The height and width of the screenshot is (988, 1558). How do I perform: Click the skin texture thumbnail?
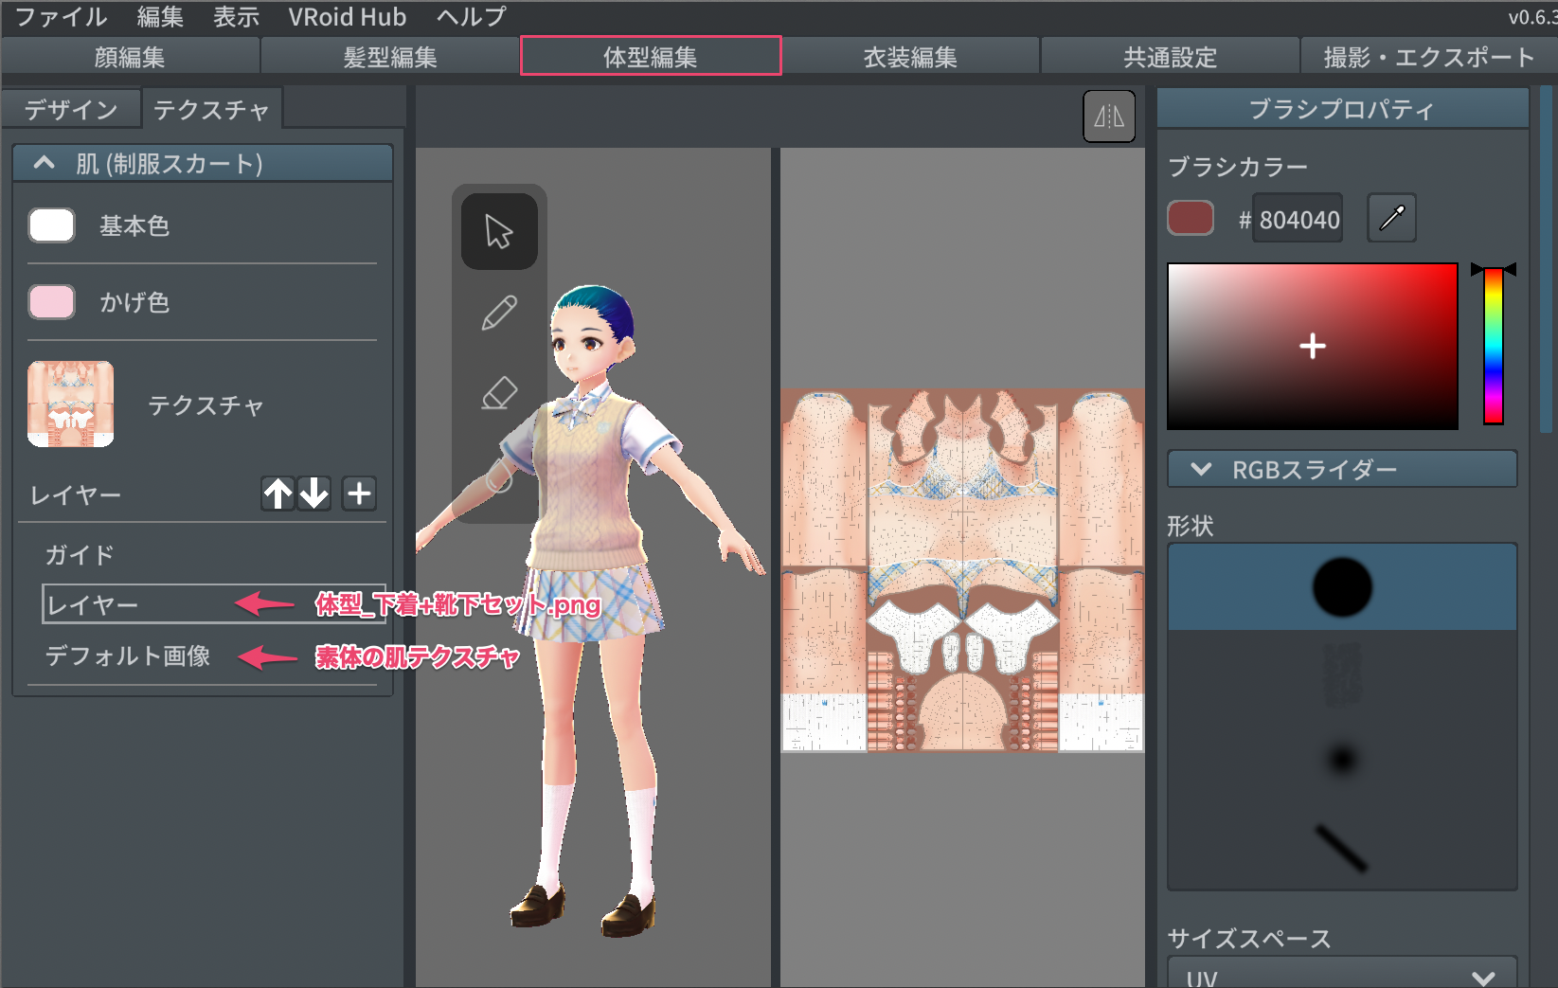(71, 404)
